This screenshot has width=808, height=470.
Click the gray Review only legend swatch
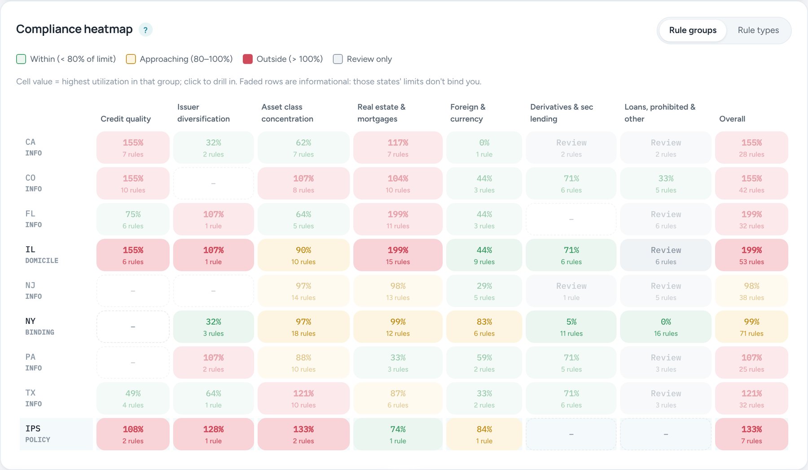pos(338,59)
